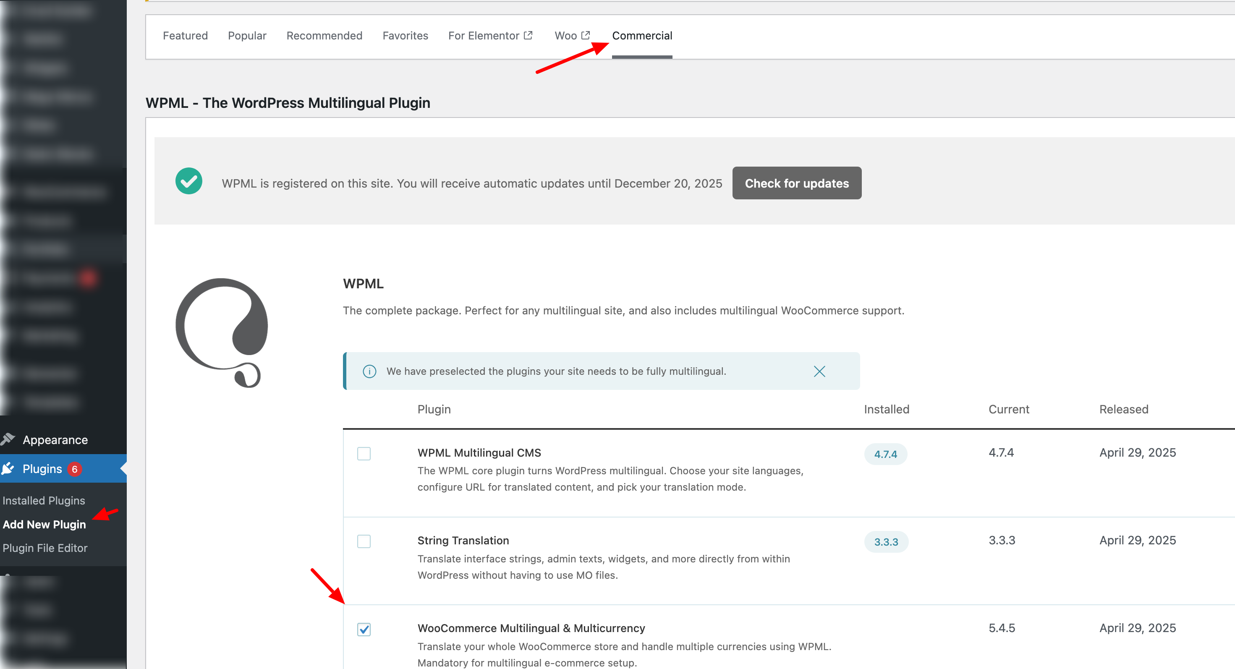This screenshot has width=1235, height=669.
Task: Click the Installed column header
Action: coord(887,409)
